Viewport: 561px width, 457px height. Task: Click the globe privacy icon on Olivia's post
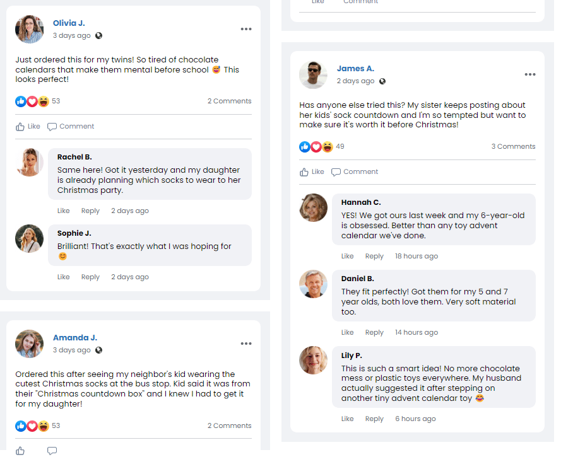[x=98, y=36]
